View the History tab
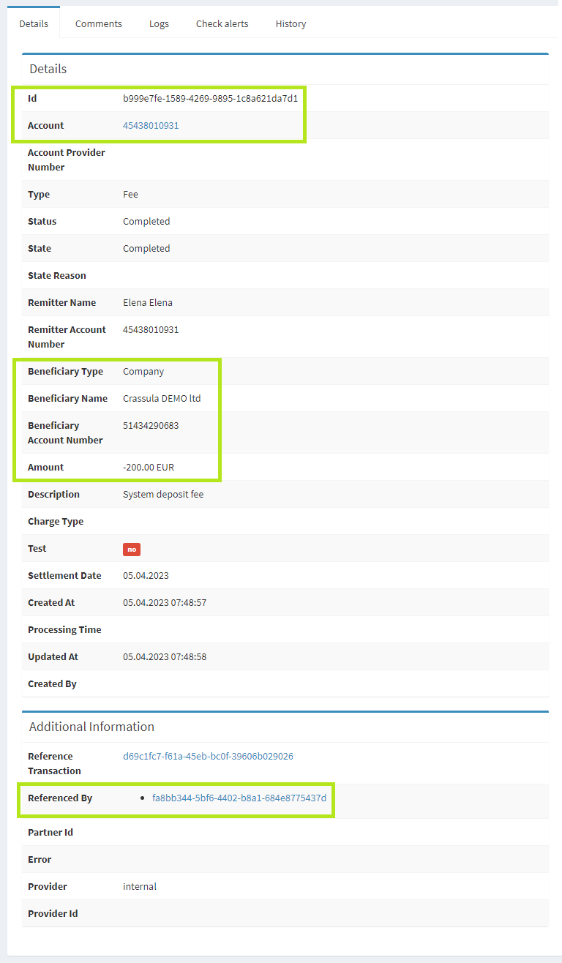Screen dimensions: 562x963 [291, 23]
